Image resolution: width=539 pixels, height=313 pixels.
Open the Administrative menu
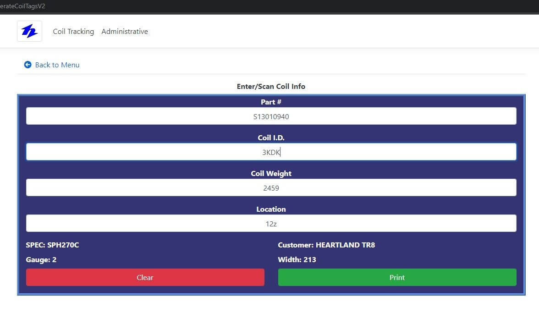point(125,31)
